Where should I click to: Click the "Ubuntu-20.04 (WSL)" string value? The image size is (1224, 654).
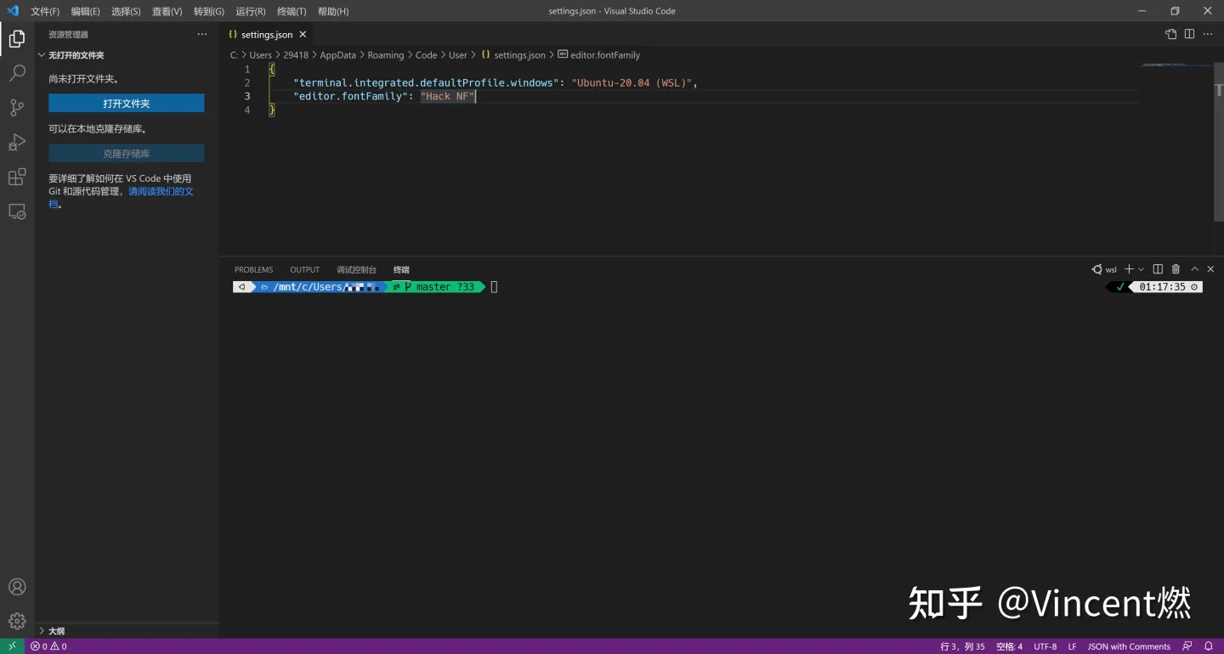coord(632,82)
